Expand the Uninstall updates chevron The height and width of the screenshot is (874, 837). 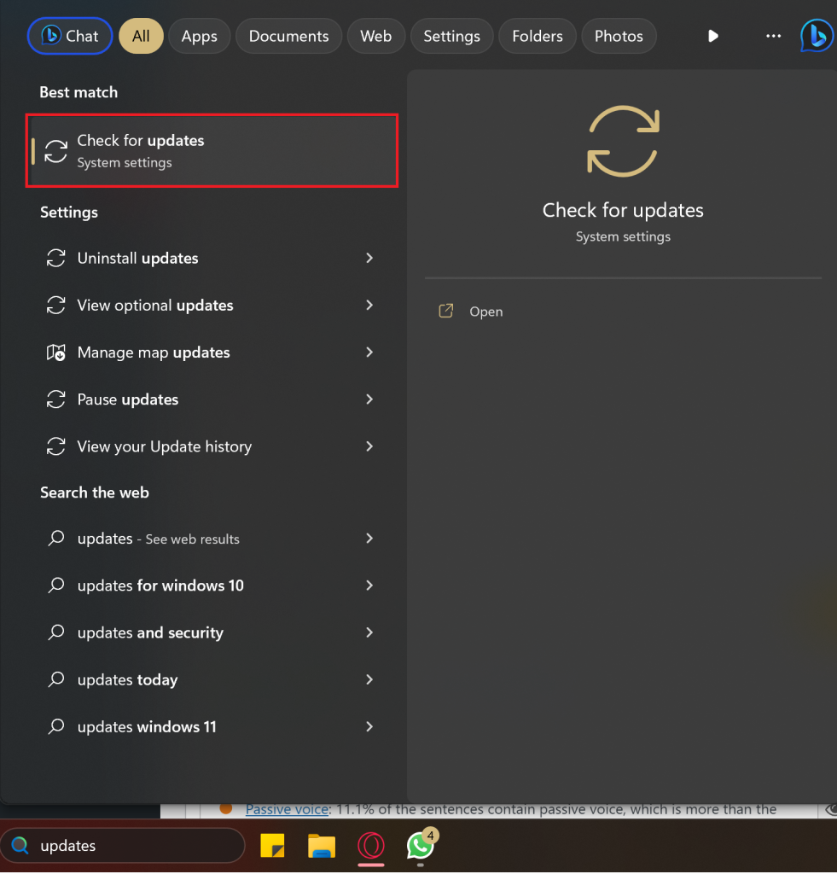369,258
